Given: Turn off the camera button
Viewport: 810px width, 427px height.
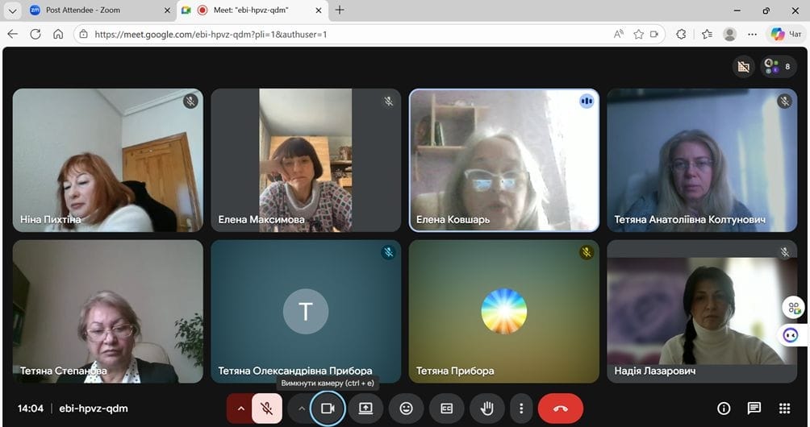Looking at the screenshot, I should [x=328, y=408].
